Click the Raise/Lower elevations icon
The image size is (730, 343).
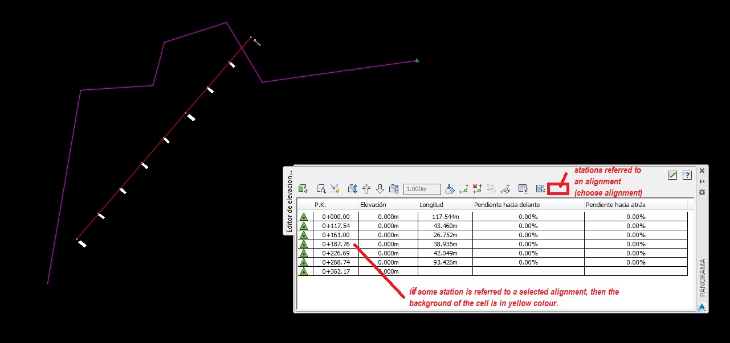point(352,188)
